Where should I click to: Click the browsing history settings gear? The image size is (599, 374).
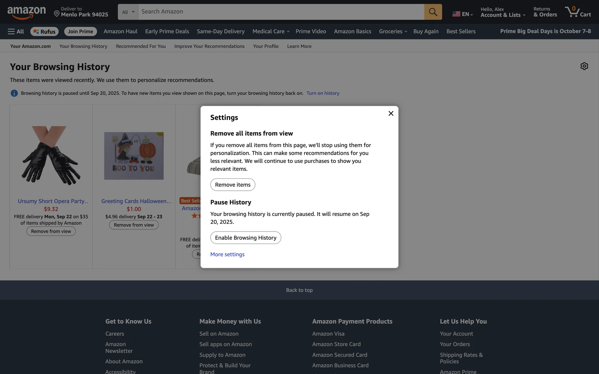click(x=584, y=66)
